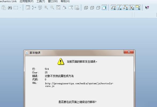Click the 当前页面的脚本发生错误 message

point(82,62)
